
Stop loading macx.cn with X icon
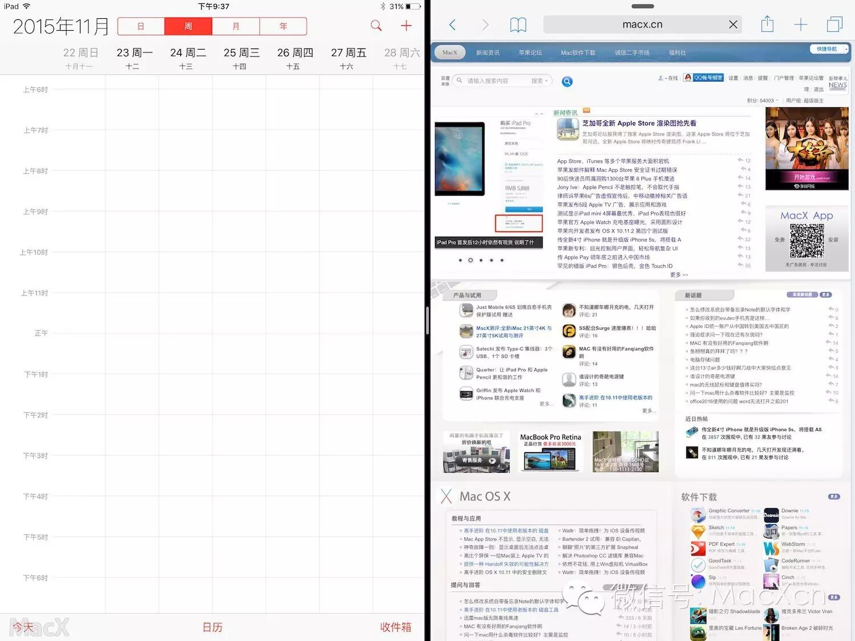point(733,25)
